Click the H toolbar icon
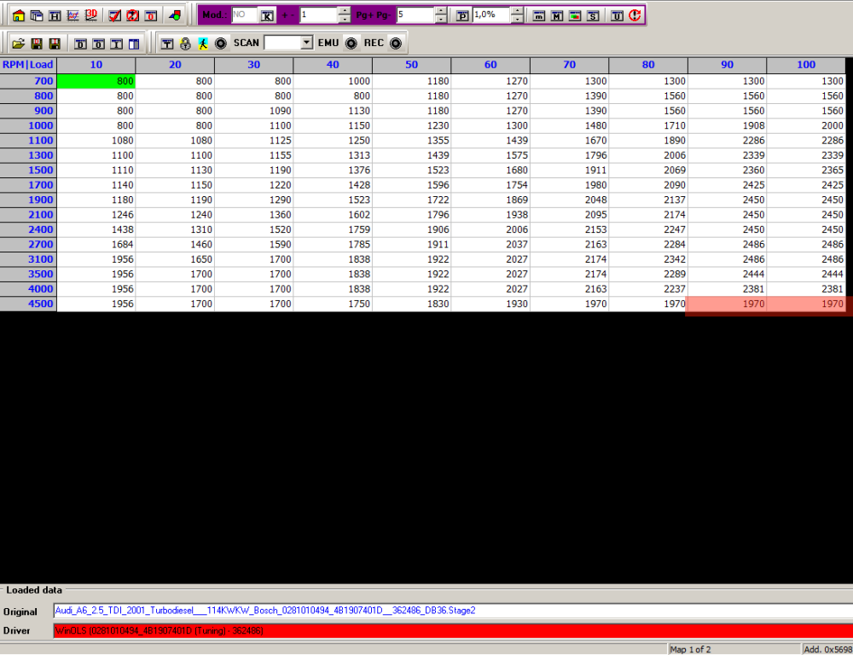Image resolution: width=853 pixels, height=655 pixels. coord(55,15)
